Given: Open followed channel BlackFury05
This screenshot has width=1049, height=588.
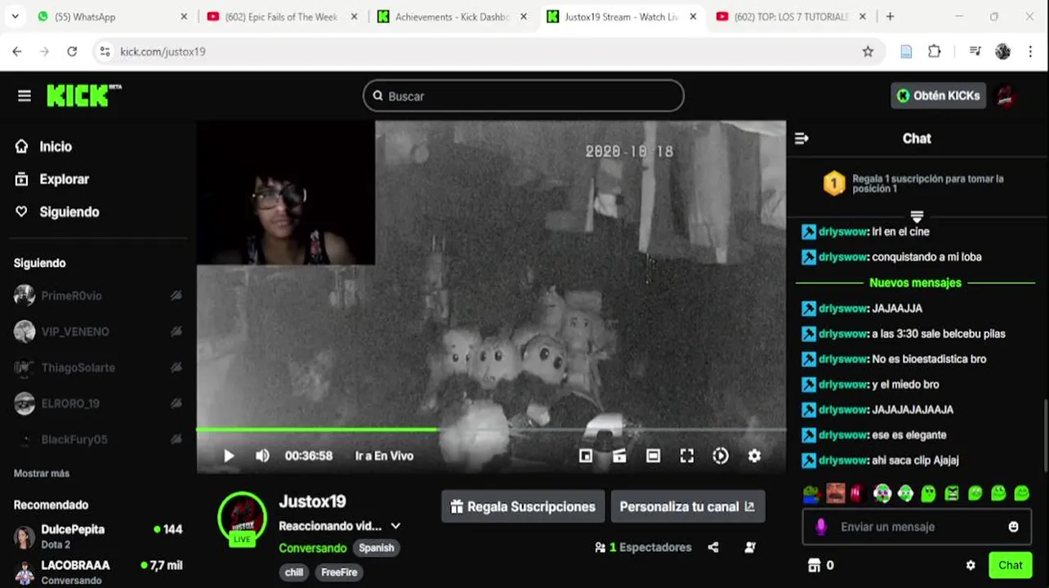Looking at the screenshot, I should point(98,439).
